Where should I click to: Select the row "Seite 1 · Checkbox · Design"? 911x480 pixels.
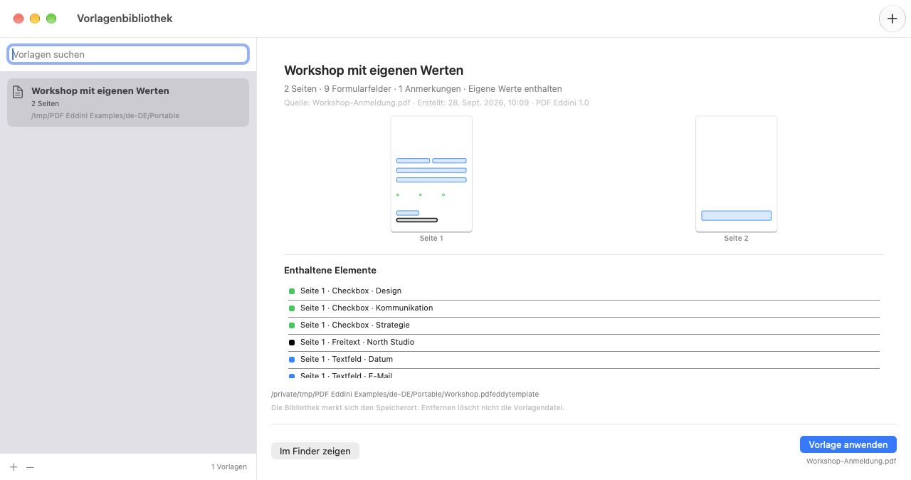click(584, 291)
